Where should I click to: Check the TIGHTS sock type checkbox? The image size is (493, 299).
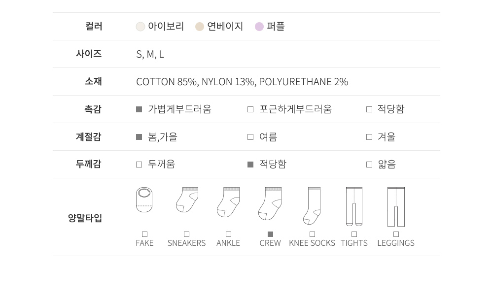tap(354, 234)
